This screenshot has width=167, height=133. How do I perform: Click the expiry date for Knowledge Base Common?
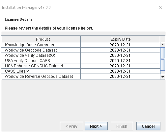(120, 45)
